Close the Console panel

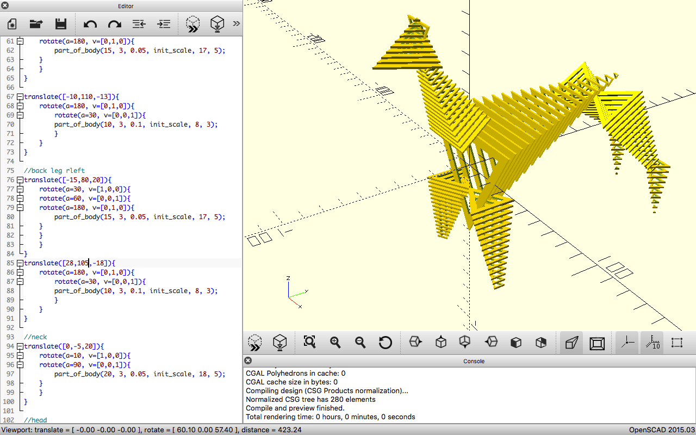pos(248,361)
